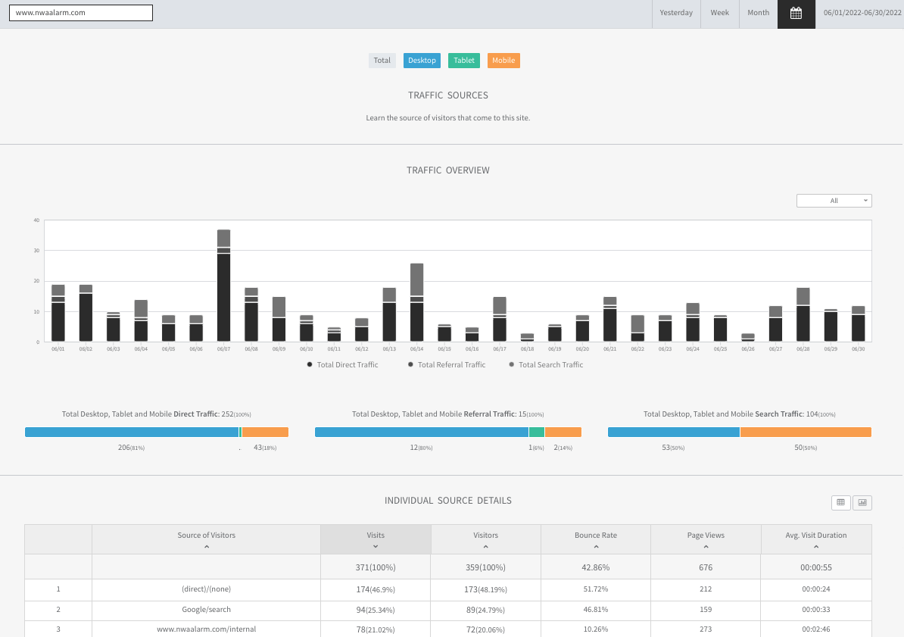Screen dimensions: 904x637
Task: Sort by Bounce Rate column arrow
Action: click(x=595, y=547)
